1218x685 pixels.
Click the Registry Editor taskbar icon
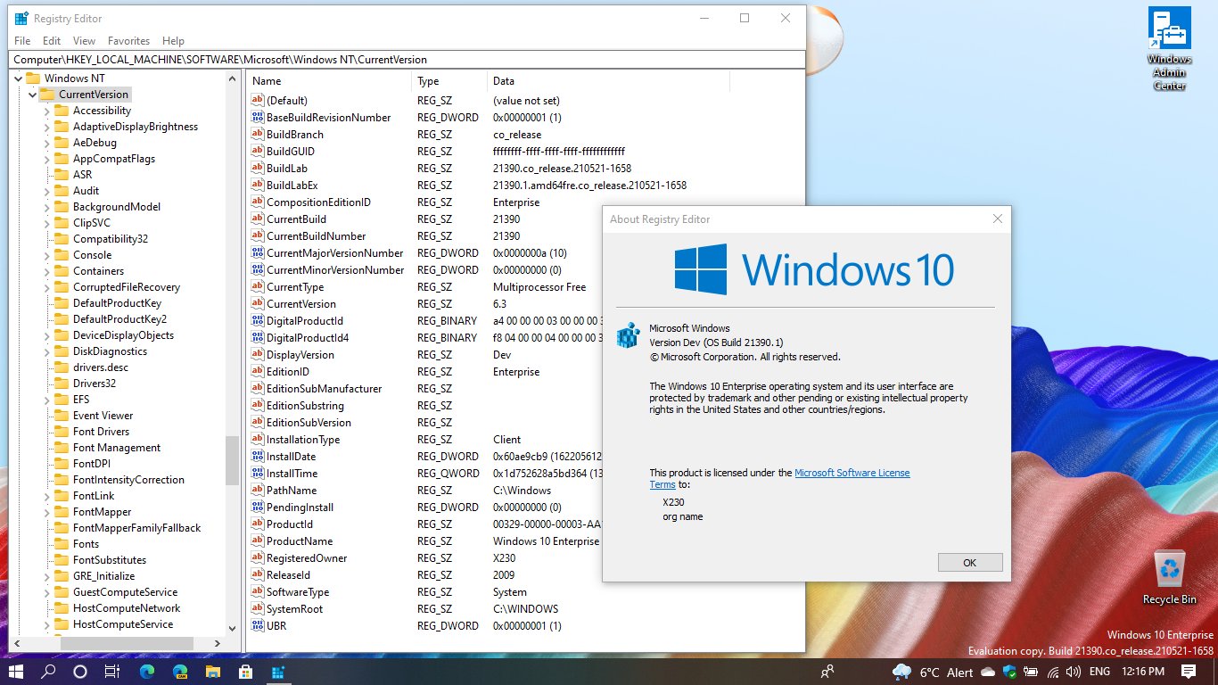click(278, 672)
